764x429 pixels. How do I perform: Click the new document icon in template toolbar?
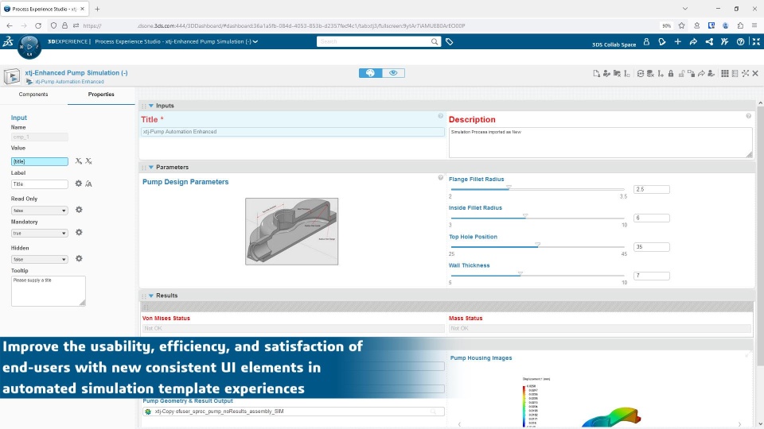coord(596,73)
